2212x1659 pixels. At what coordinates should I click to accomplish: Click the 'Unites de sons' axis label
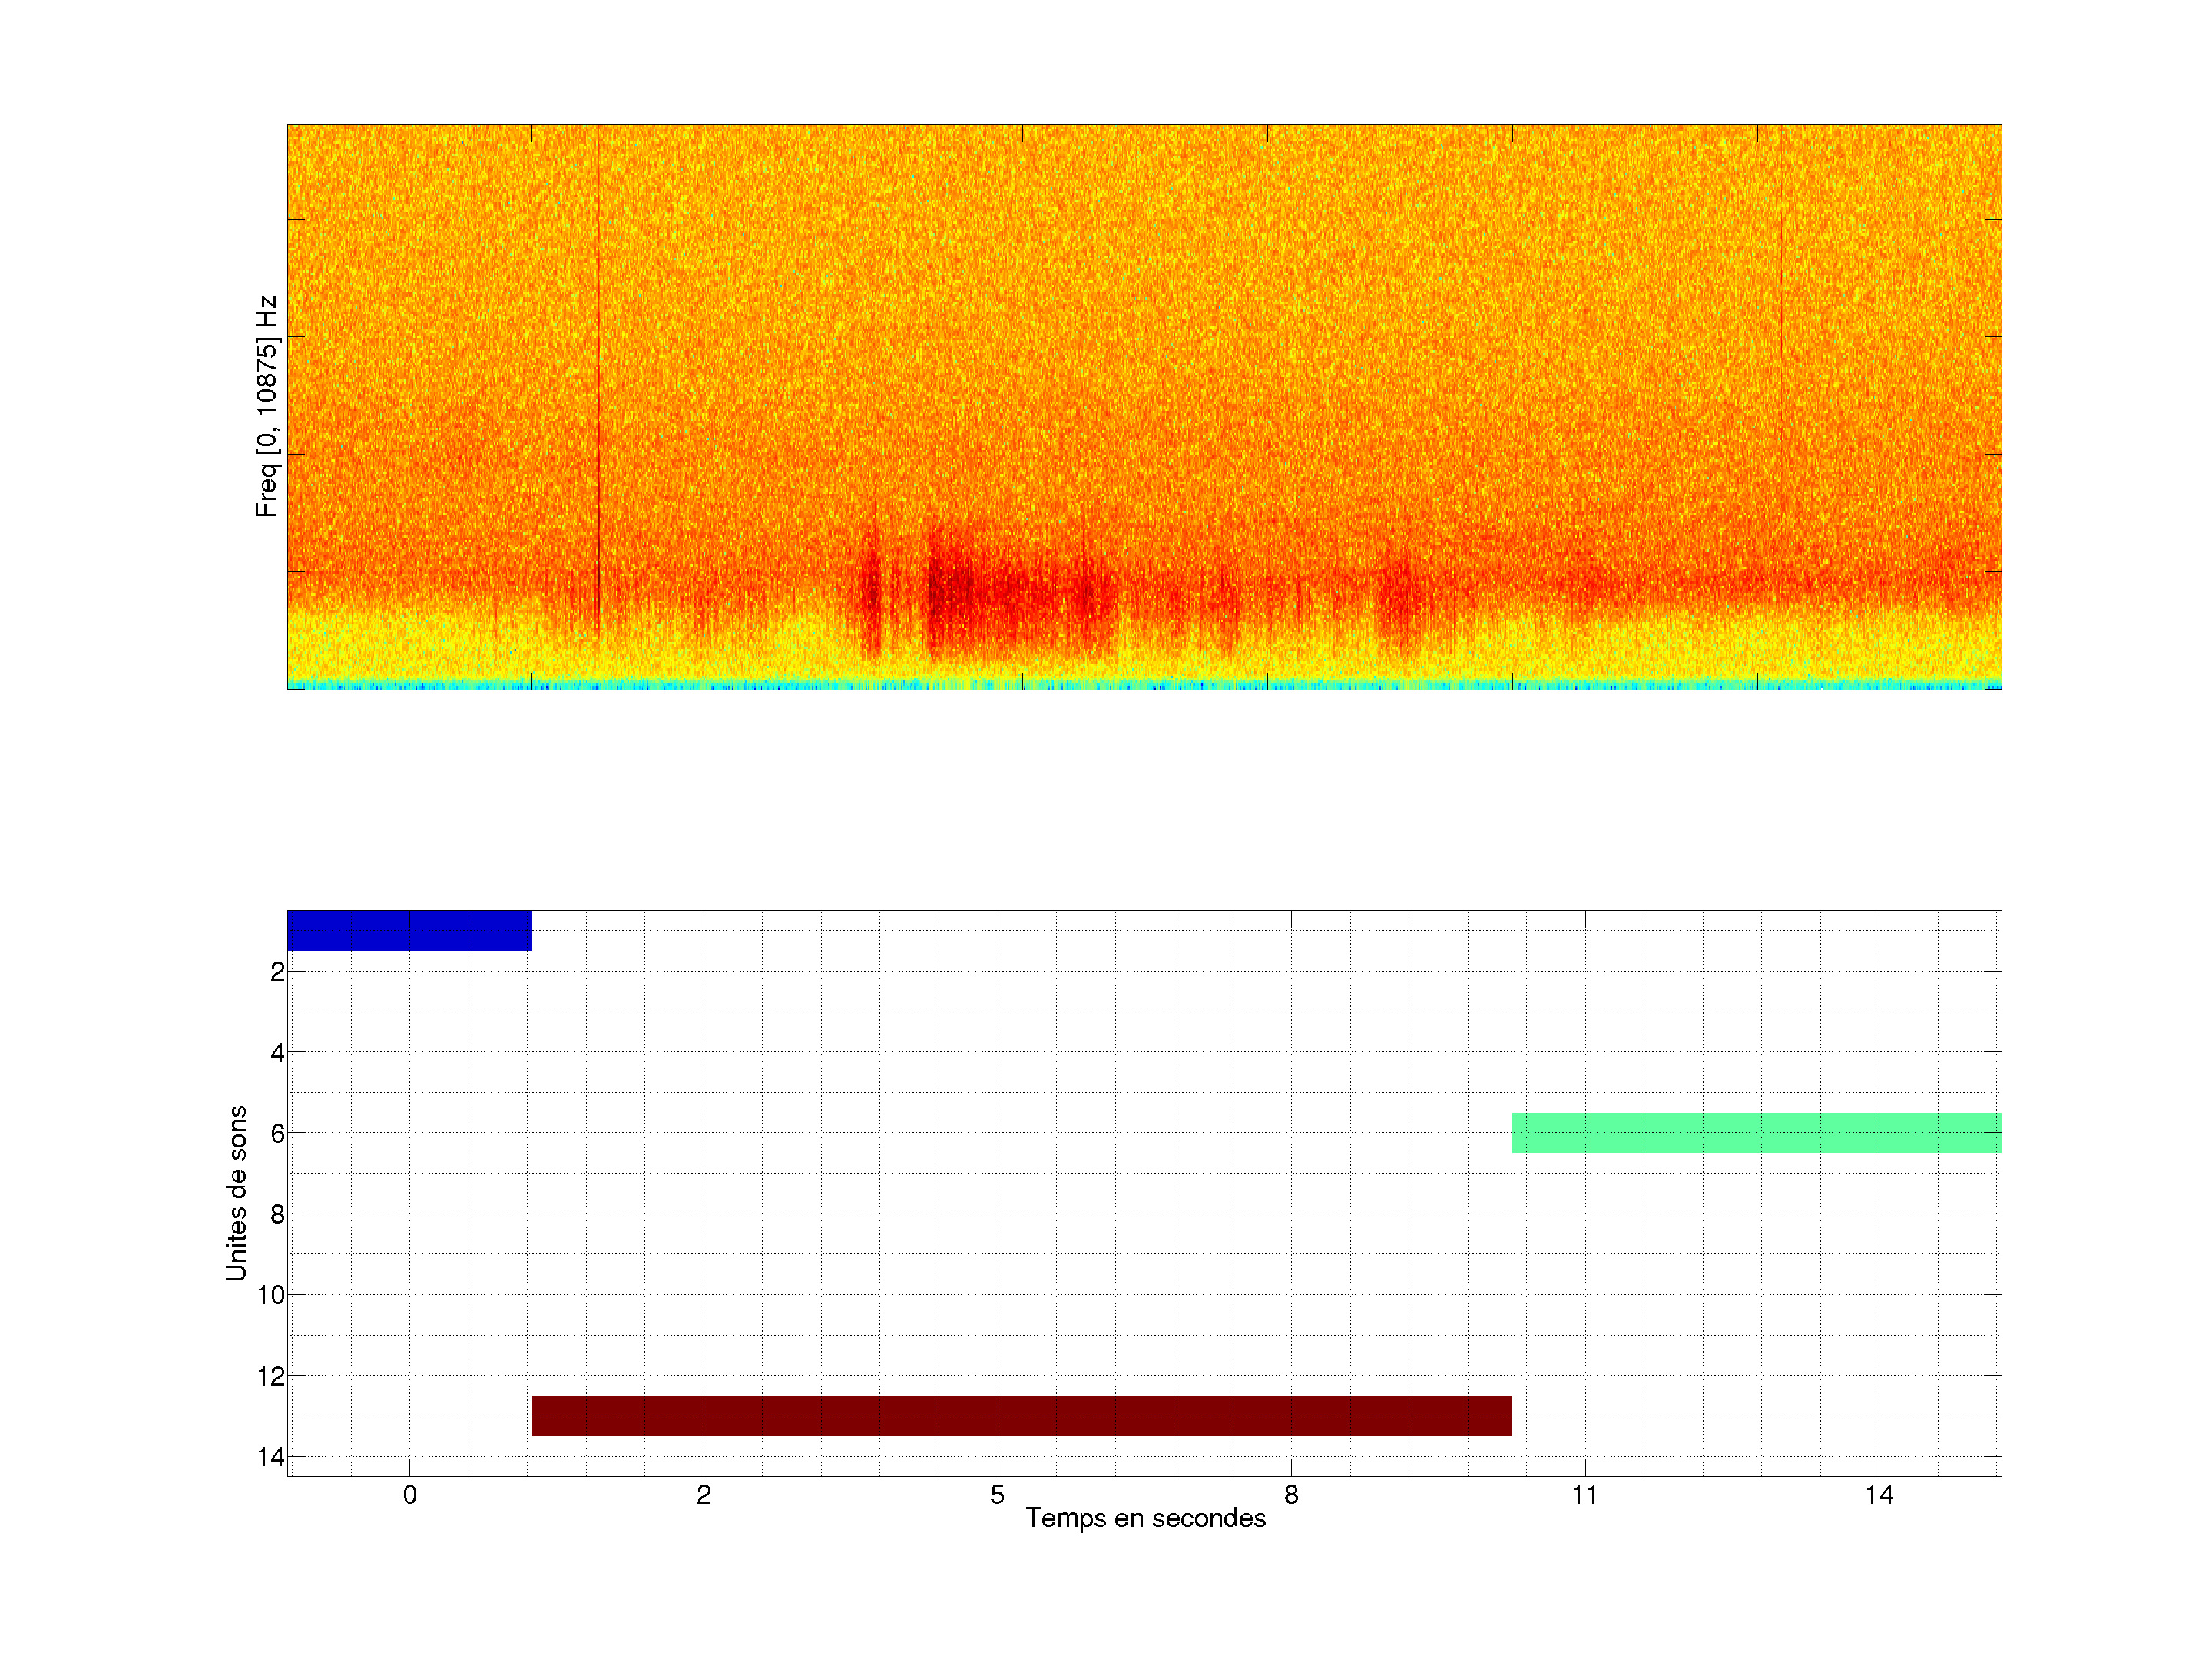coord(236,1193)
